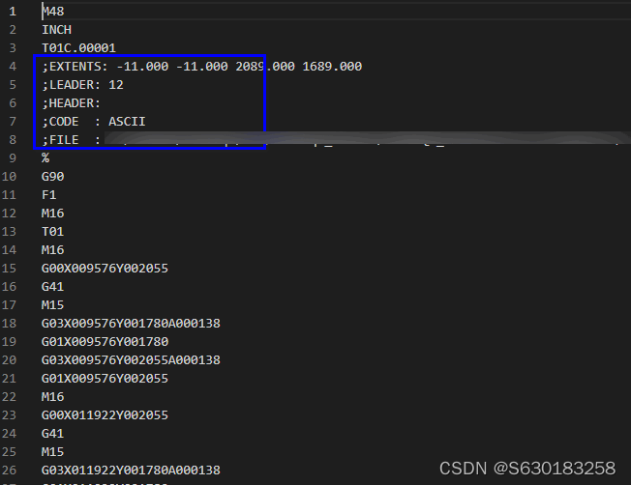Screen dimensions: 631x485
Task: Click the G90 code line
Action: (x=52, y=177)
